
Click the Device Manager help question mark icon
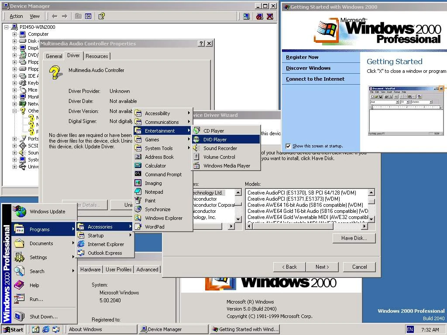pyautogui.click(x=101, y=16)
